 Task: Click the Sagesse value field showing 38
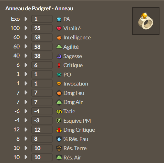click(42, 56)
